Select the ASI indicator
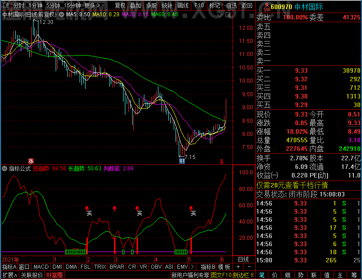Screen dimensions: 362x280 pos(169,267)
